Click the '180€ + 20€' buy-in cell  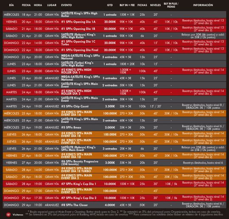(127, 64)
